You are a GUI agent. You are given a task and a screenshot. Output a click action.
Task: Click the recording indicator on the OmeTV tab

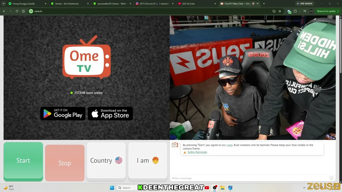click(x=253, y=4)
